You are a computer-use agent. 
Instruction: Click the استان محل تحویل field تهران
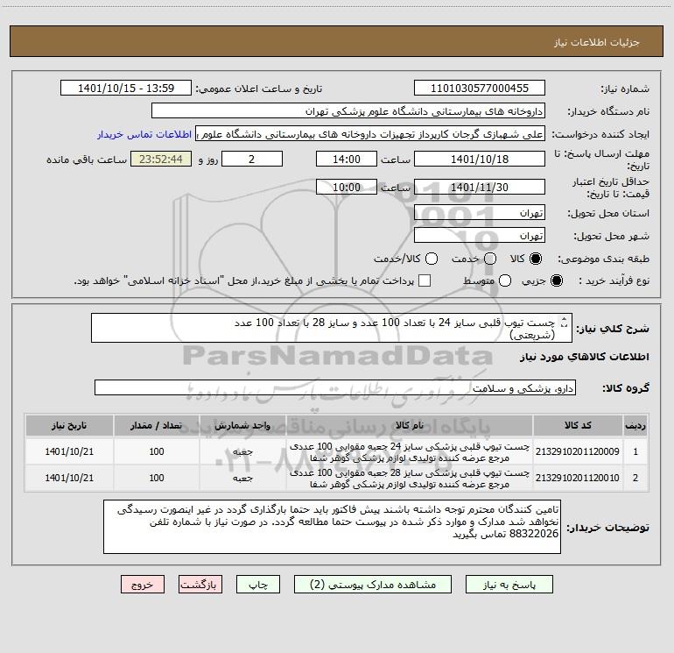(x=480, y=213)
